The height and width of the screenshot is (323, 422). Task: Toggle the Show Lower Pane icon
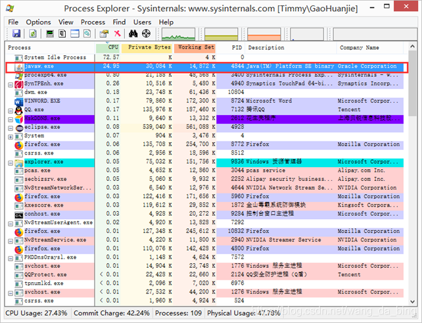click(74, 34)
